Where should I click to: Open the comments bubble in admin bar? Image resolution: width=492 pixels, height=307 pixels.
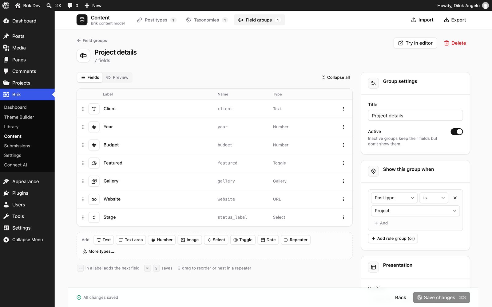(x=73, y=6)
